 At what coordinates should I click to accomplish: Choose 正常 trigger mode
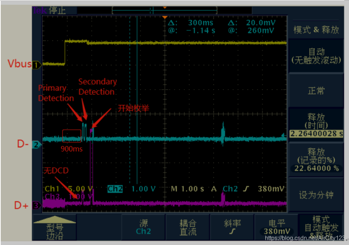pos(316,91)
